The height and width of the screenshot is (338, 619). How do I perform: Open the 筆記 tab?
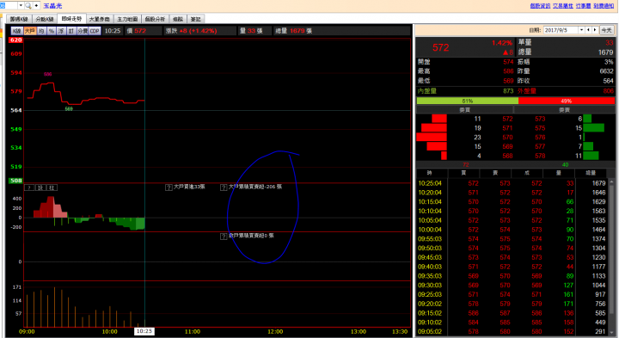(x=196, y=19)
